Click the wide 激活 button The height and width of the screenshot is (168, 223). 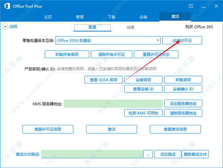coord(111,129)
